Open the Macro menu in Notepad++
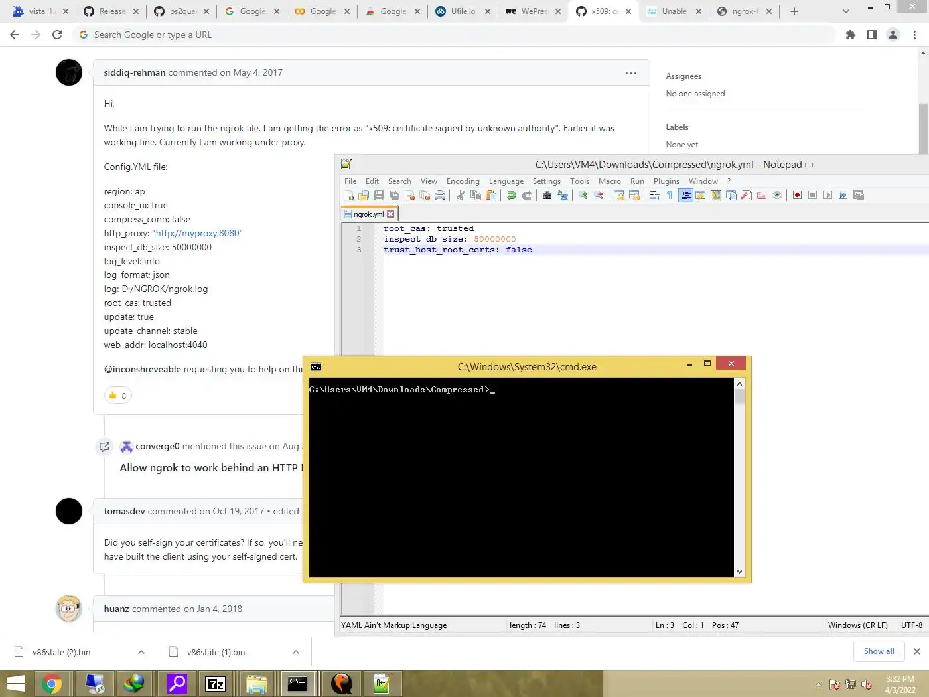Viewport: 929px width, 697px height. [x=610, y=181]
